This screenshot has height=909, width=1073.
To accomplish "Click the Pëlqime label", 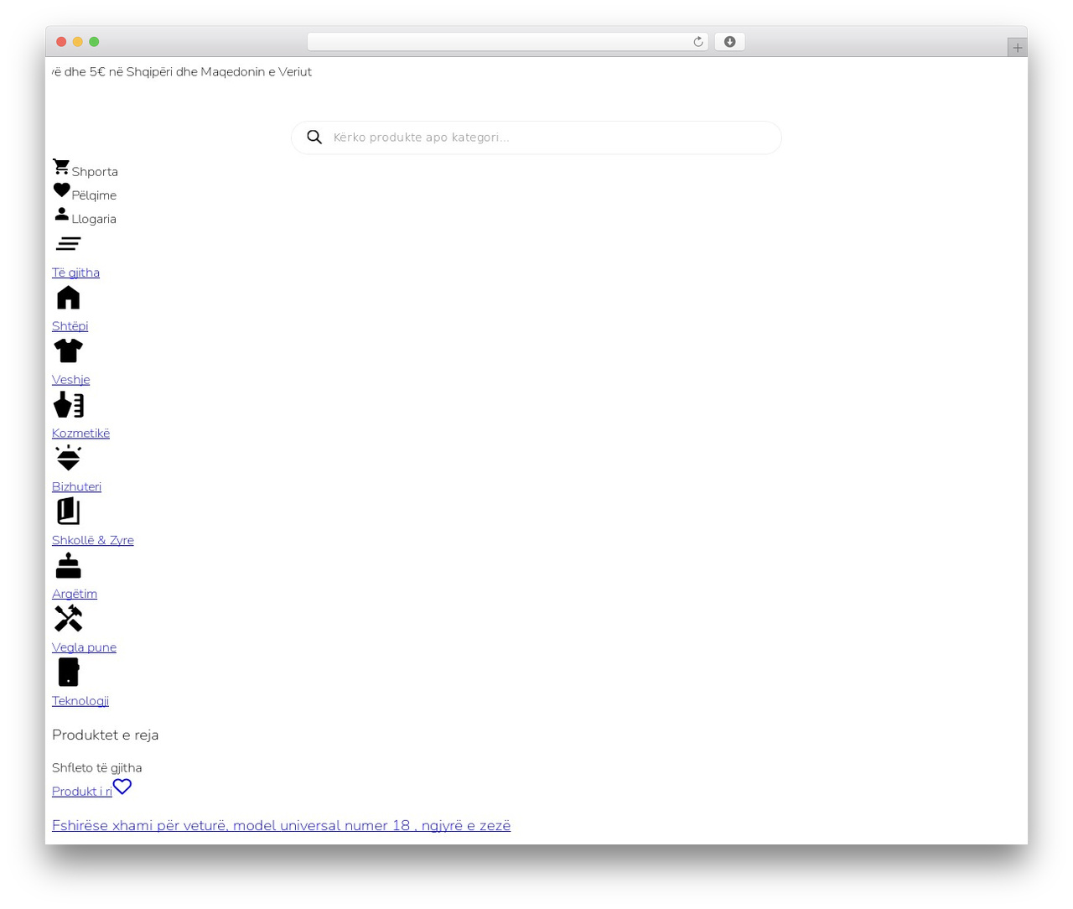I will [x=94, y=195].
